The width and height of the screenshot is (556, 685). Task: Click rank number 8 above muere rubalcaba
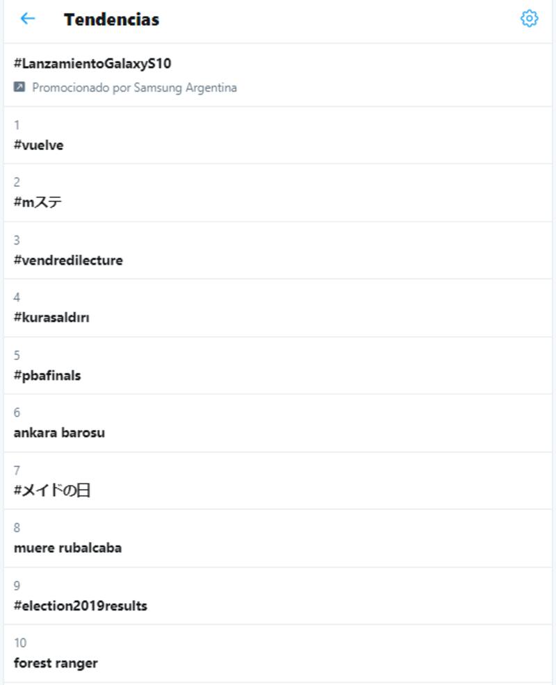tap(17, 527)
